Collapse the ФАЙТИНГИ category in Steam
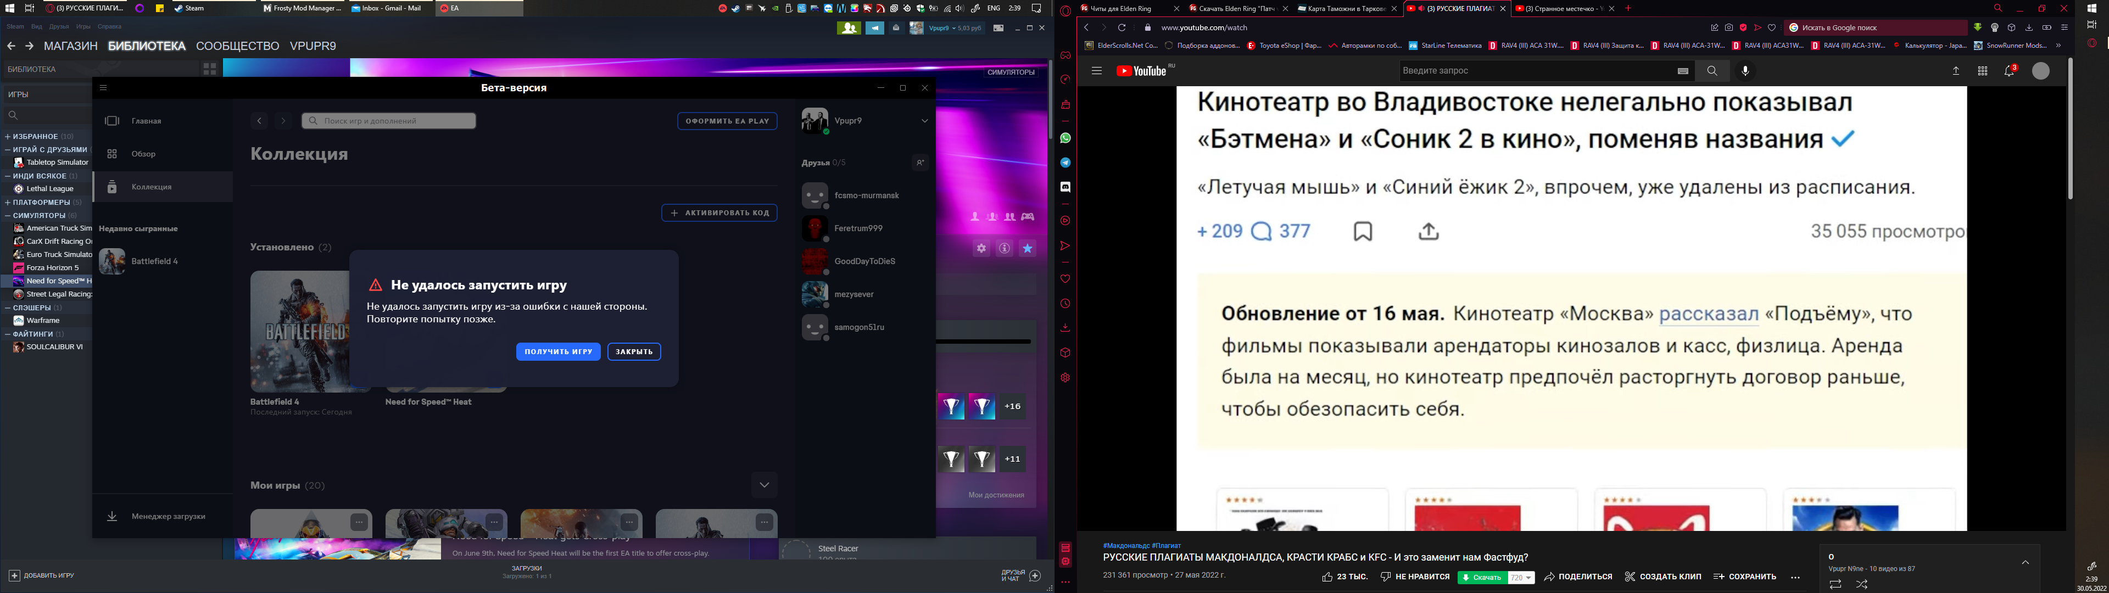 8,334
